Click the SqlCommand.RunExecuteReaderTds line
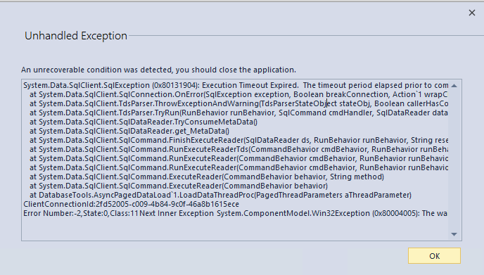Viewport: 484px width, 275px height. (238, 149)
